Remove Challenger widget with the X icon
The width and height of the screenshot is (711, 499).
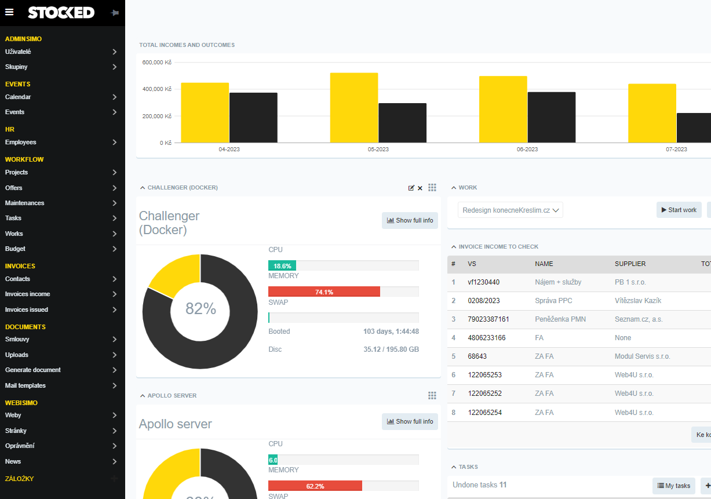pos(420,188)
